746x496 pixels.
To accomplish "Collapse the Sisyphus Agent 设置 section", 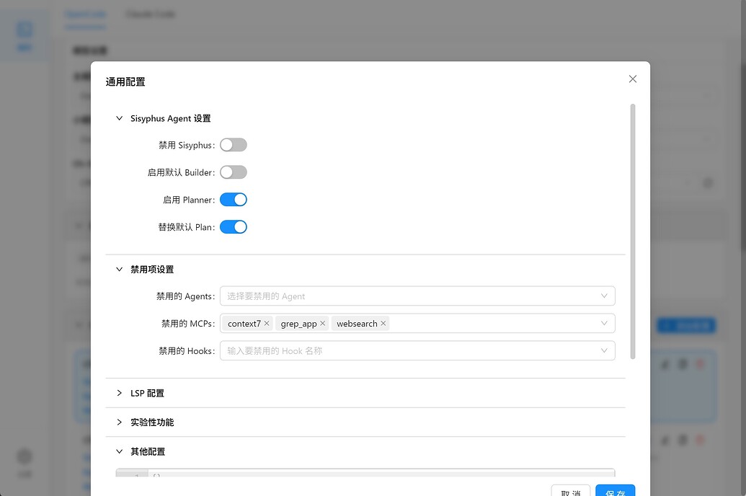I will click(x=120, y=118).
